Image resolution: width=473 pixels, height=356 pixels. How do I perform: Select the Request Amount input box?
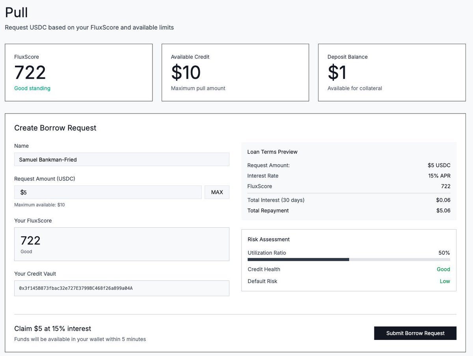[x=106, y=192]
